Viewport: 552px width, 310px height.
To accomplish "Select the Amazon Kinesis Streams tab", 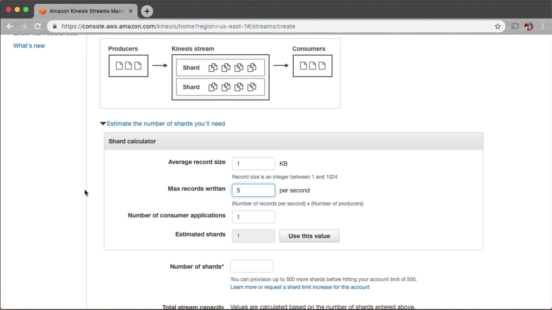I will click(x=86, y=11).
